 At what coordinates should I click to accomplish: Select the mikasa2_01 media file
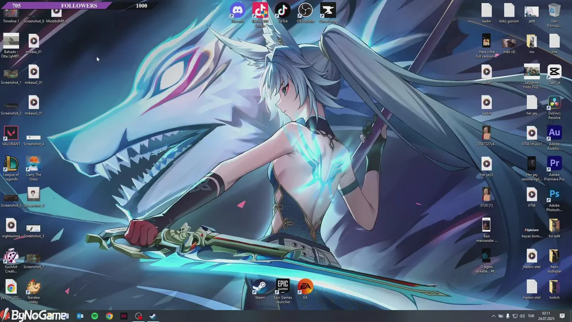(34, 75)
